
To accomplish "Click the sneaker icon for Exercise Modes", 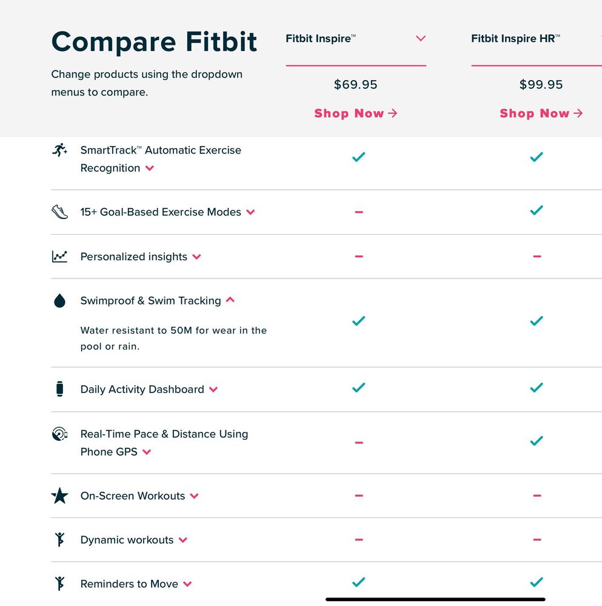I will pos(59,212).
